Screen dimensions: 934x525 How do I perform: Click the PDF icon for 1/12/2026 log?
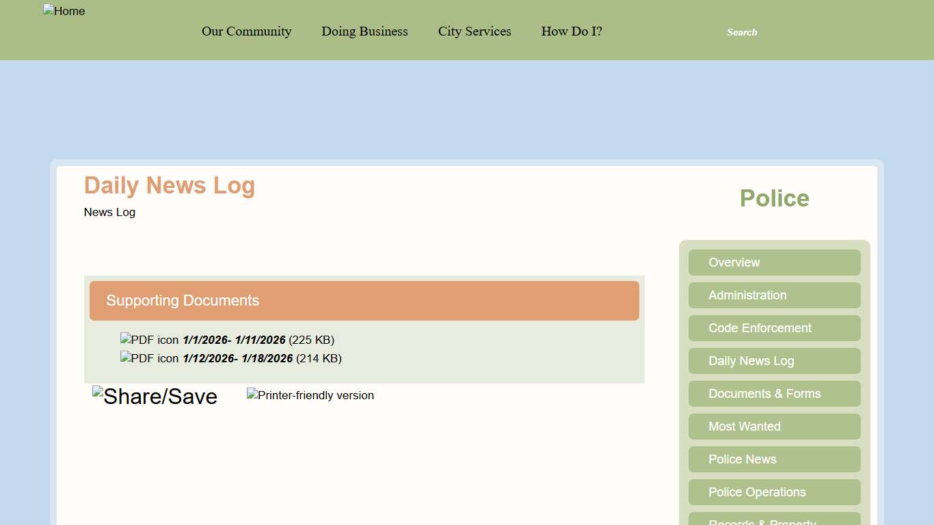[x=149, y=359]
